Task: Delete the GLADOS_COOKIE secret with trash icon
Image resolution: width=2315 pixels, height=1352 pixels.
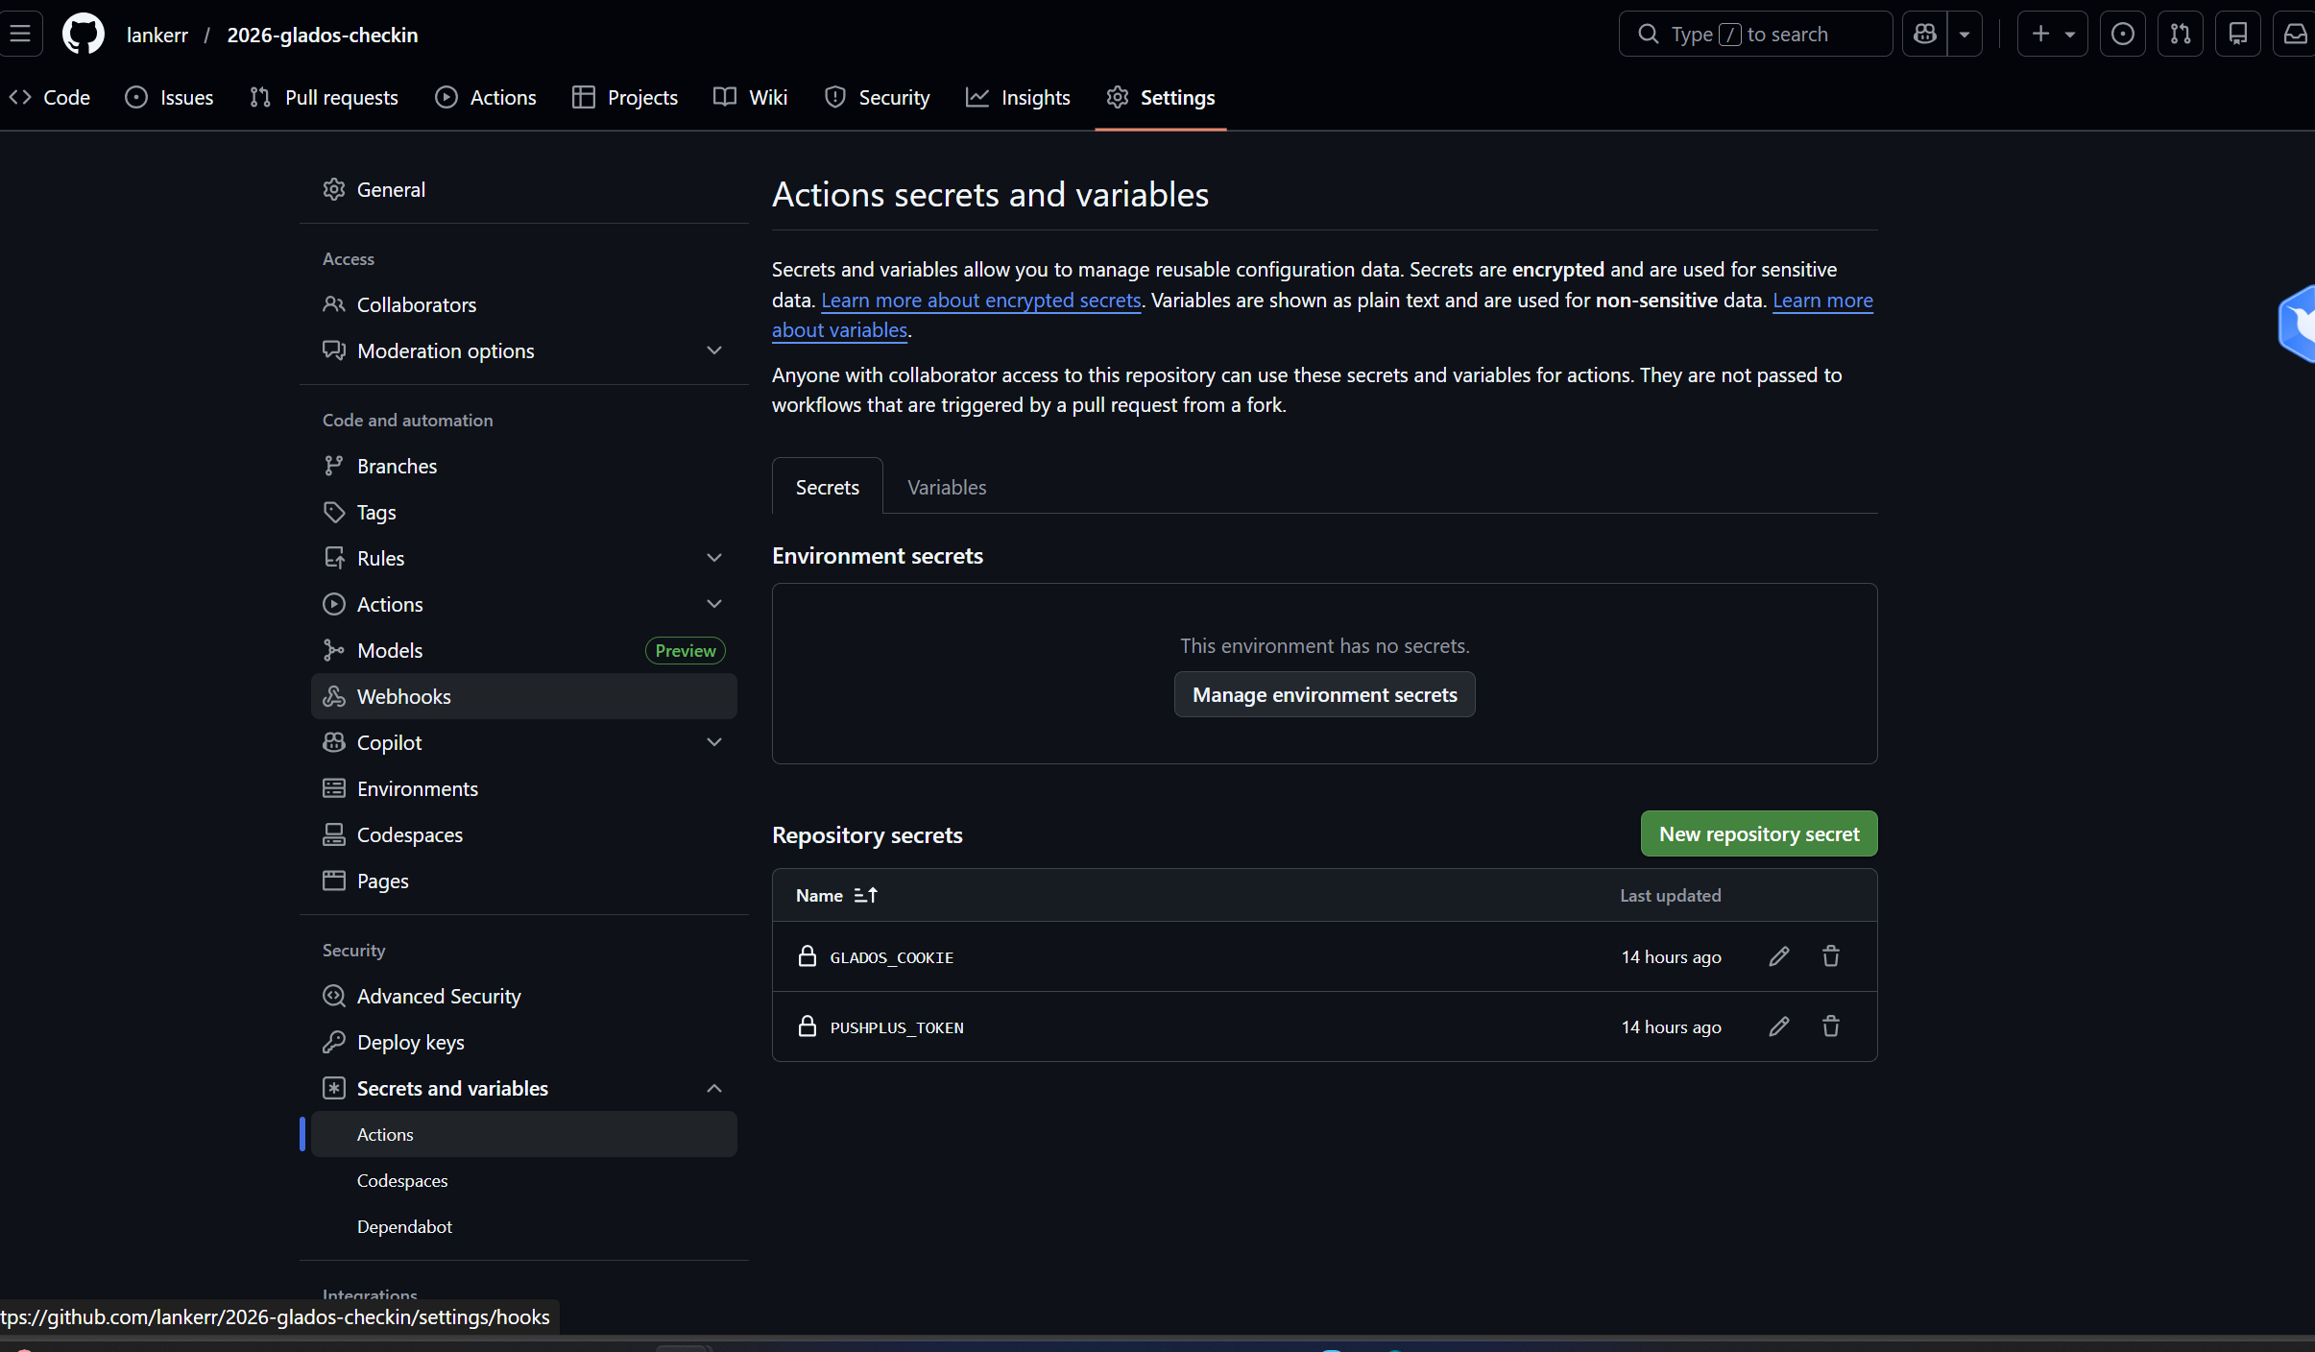Action: click(x=1831, y=956)
